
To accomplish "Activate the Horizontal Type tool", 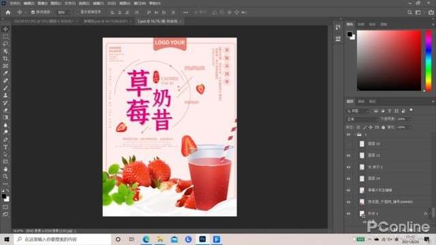I will point(5,147).
